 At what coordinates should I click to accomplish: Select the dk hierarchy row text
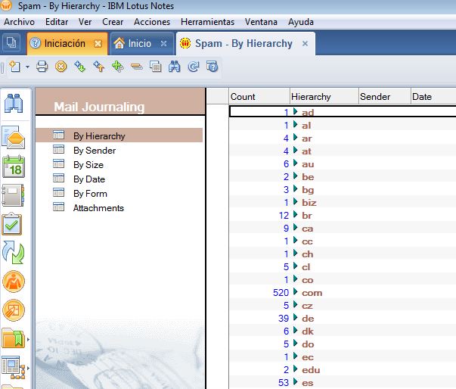pos(307,331)
